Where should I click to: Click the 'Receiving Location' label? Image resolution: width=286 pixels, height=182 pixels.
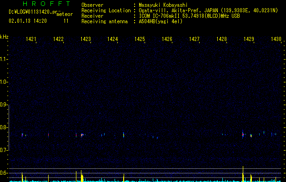[106, 10]
